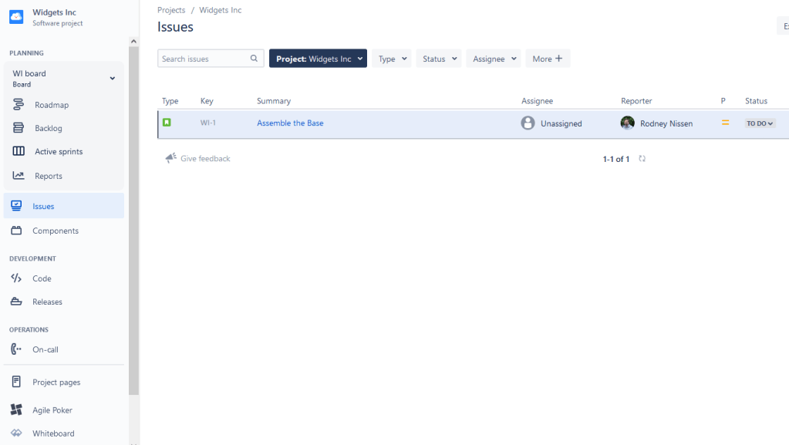Click the Active sprints board icon
789x445 pixels.
19,152
